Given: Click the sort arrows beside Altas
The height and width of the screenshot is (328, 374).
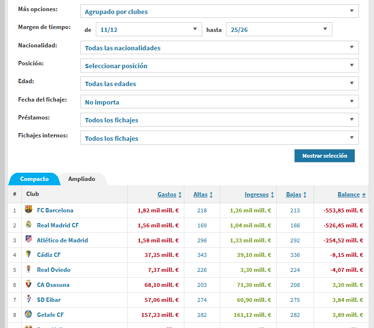Looking at the screenshot, I should coord(211,194).
